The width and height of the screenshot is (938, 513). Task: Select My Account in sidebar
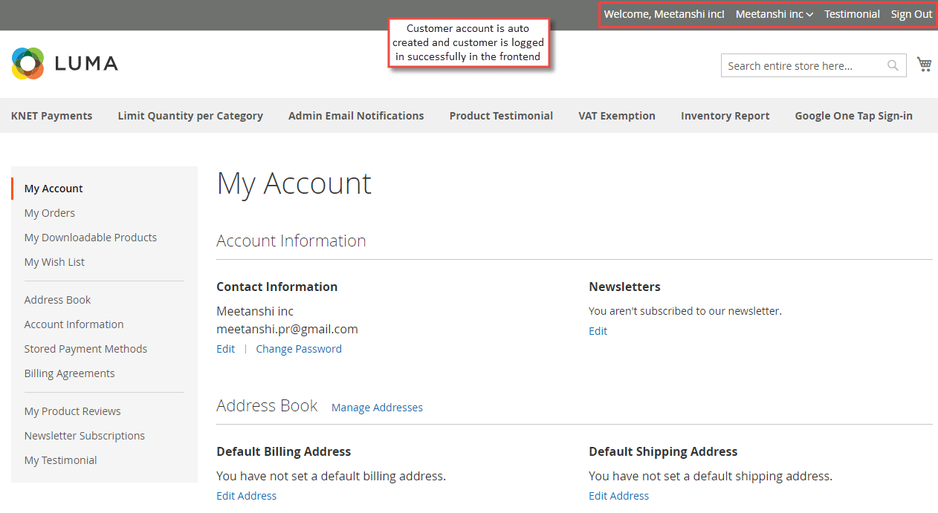pos(54,189)
